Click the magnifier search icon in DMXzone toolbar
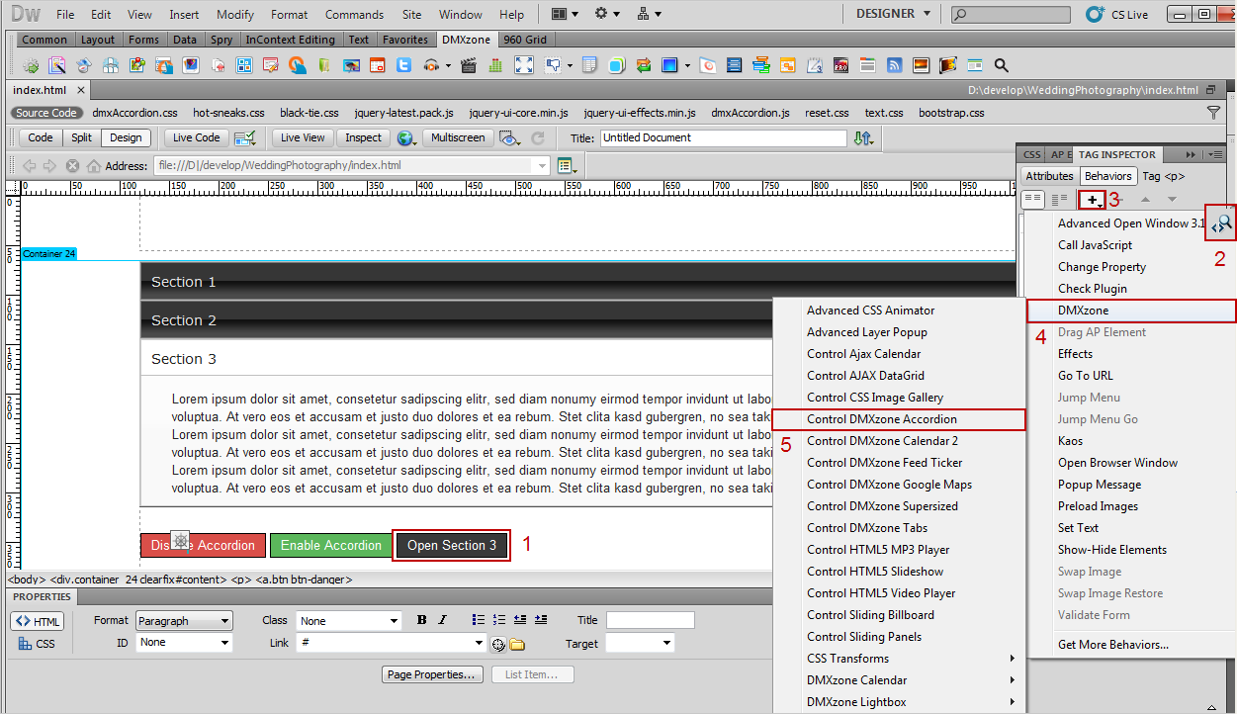This screenshot has height=714, width=1237. point(1001,65)
